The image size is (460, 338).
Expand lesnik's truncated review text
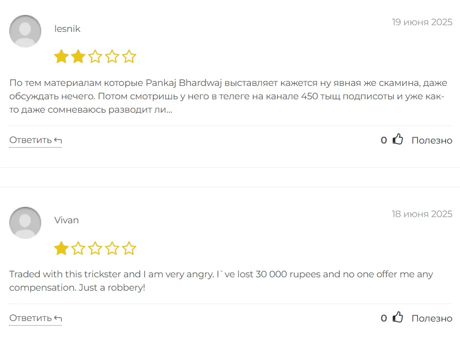169,110
